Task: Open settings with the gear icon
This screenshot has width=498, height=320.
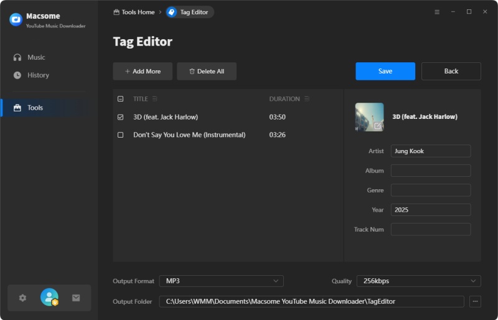Action: (22, 298)
